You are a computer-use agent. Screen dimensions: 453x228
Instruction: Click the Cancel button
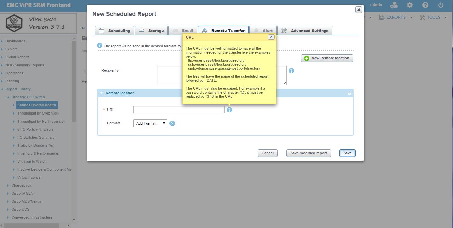tap(268, 153)
